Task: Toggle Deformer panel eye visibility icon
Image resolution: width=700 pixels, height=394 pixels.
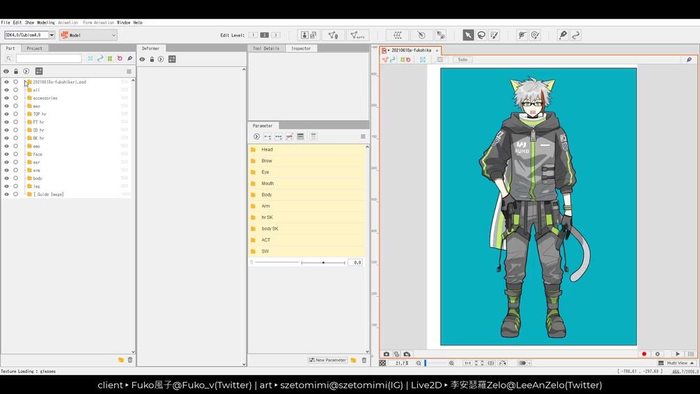Action: pyautogui.click(x=142, y=59)
